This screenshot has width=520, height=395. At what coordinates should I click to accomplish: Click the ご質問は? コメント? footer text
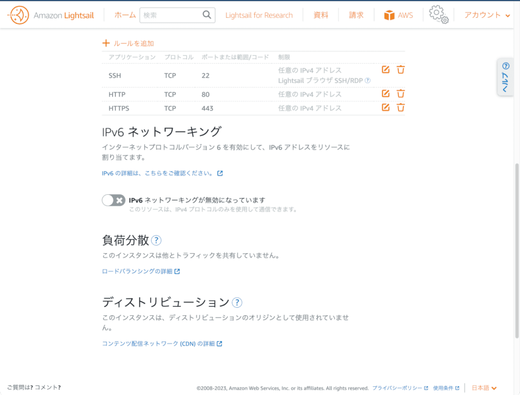(34, 387)
